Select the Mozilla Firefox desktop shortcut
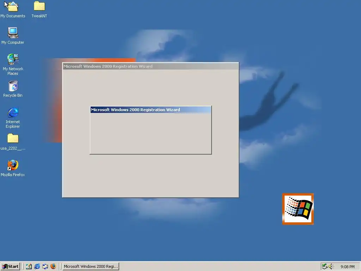This screenshot has width=361, height=271. (x=13, y=168)
